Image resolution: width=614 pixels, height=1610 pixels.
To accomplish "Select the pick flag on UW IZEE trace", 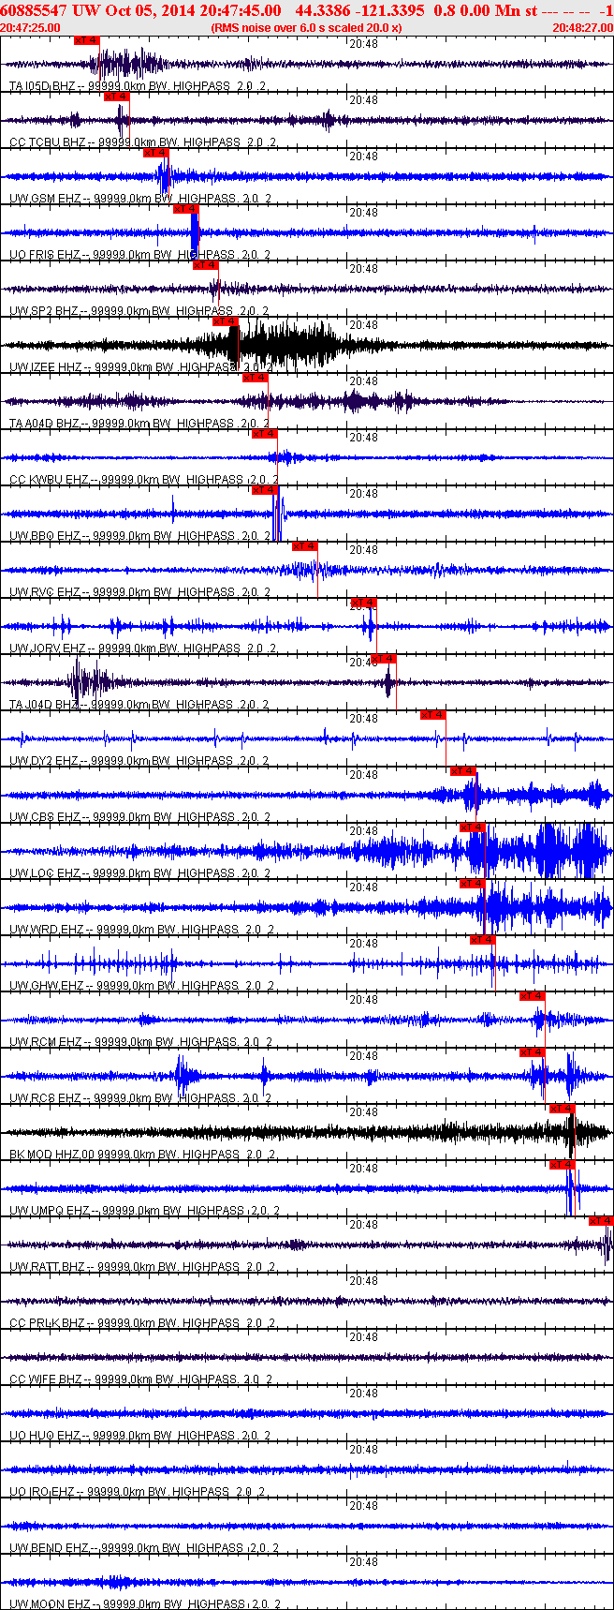I will 226,321.
